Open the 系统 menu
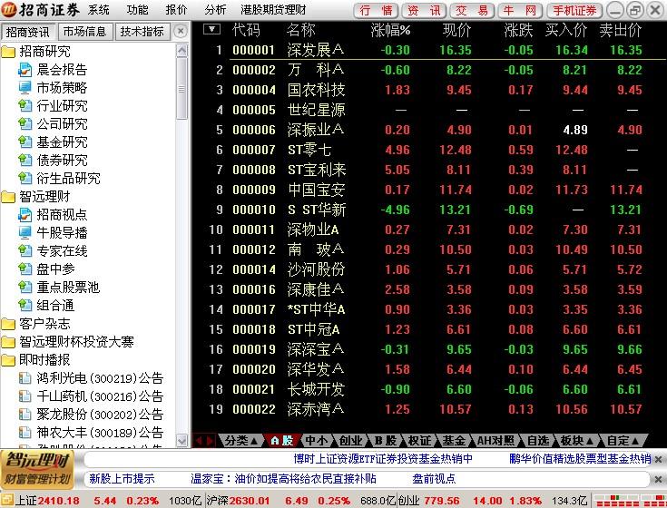Viewport: 667px width, 508px height. tap(99, 9)
